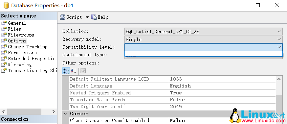Click the Extended Properties page icon
287x124 pixels.
point(4,59)
